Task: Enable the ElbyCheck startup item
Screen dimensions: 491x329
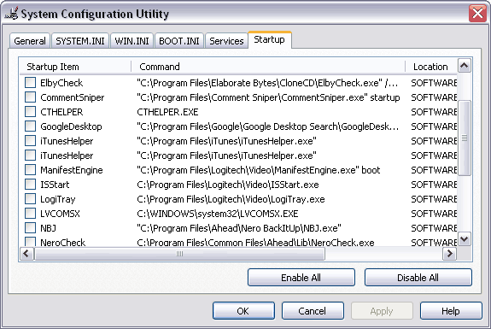Action: click(x=31, y=83)
